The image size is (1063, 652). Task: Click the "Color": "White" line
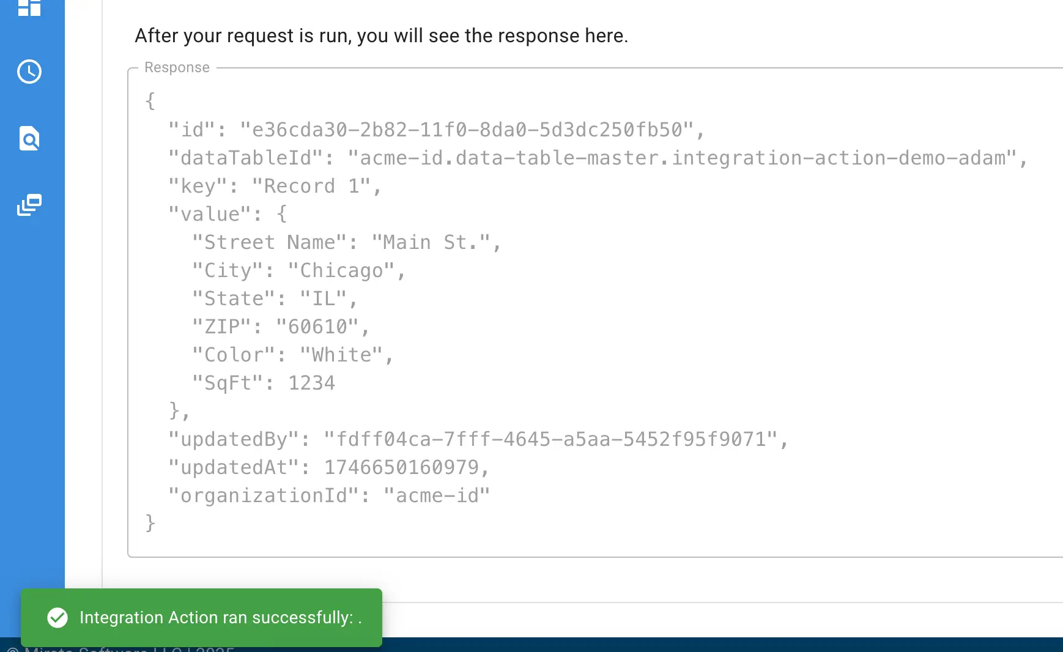tap(292, 355)
